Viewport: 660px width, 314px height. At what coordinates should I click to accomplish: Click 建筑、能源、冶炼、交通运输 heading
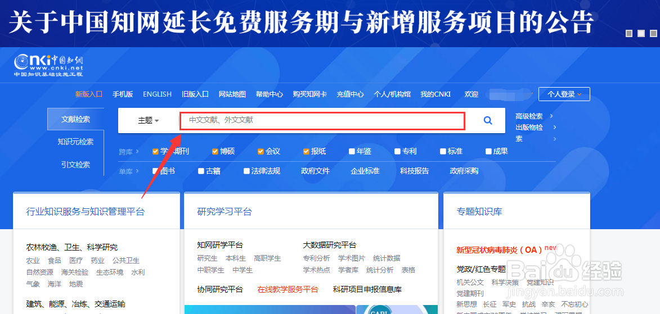pyautogui.click(x=76, y=304)
